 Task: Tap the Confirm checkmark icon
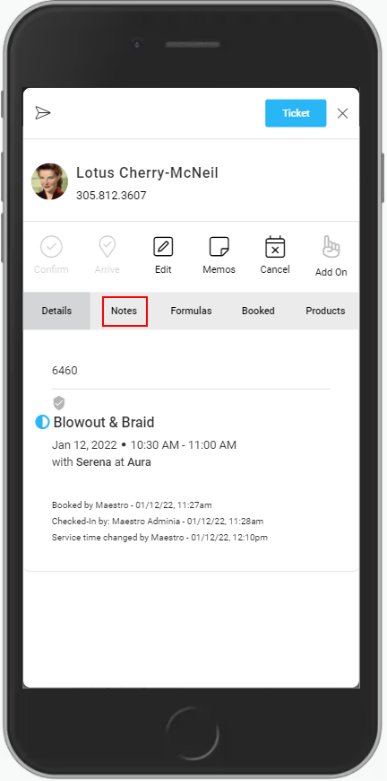(x=51, y=246)
